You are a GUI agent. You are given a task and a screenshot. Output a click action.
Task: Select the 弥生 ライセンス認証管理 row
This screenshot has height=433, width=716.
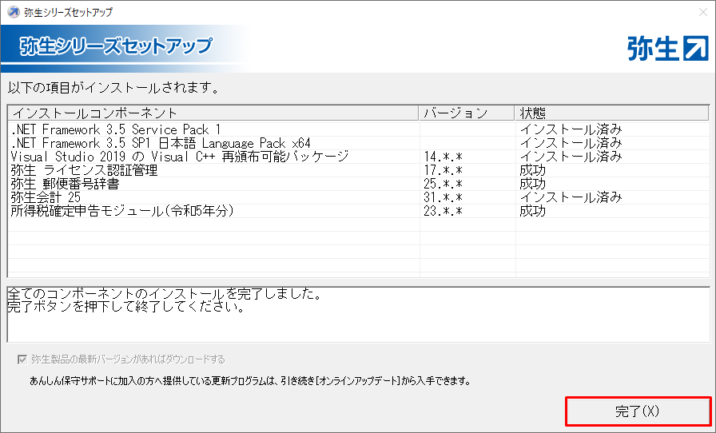359,170
